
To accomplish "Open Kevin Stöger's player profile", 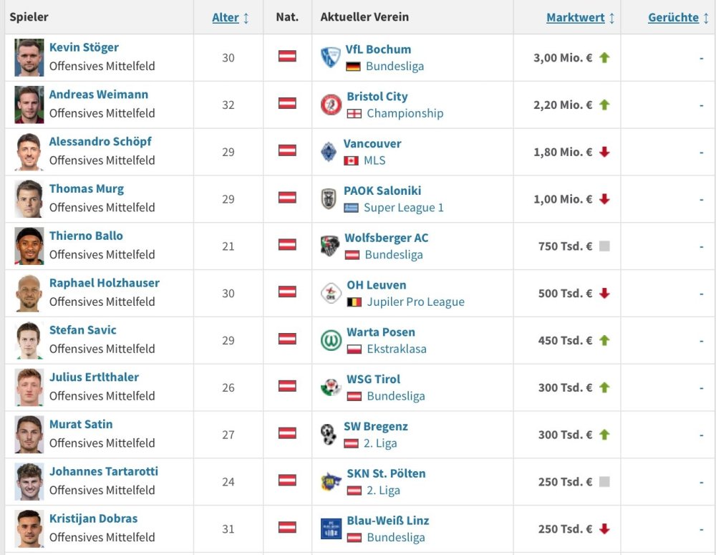I will pos(84,47).
